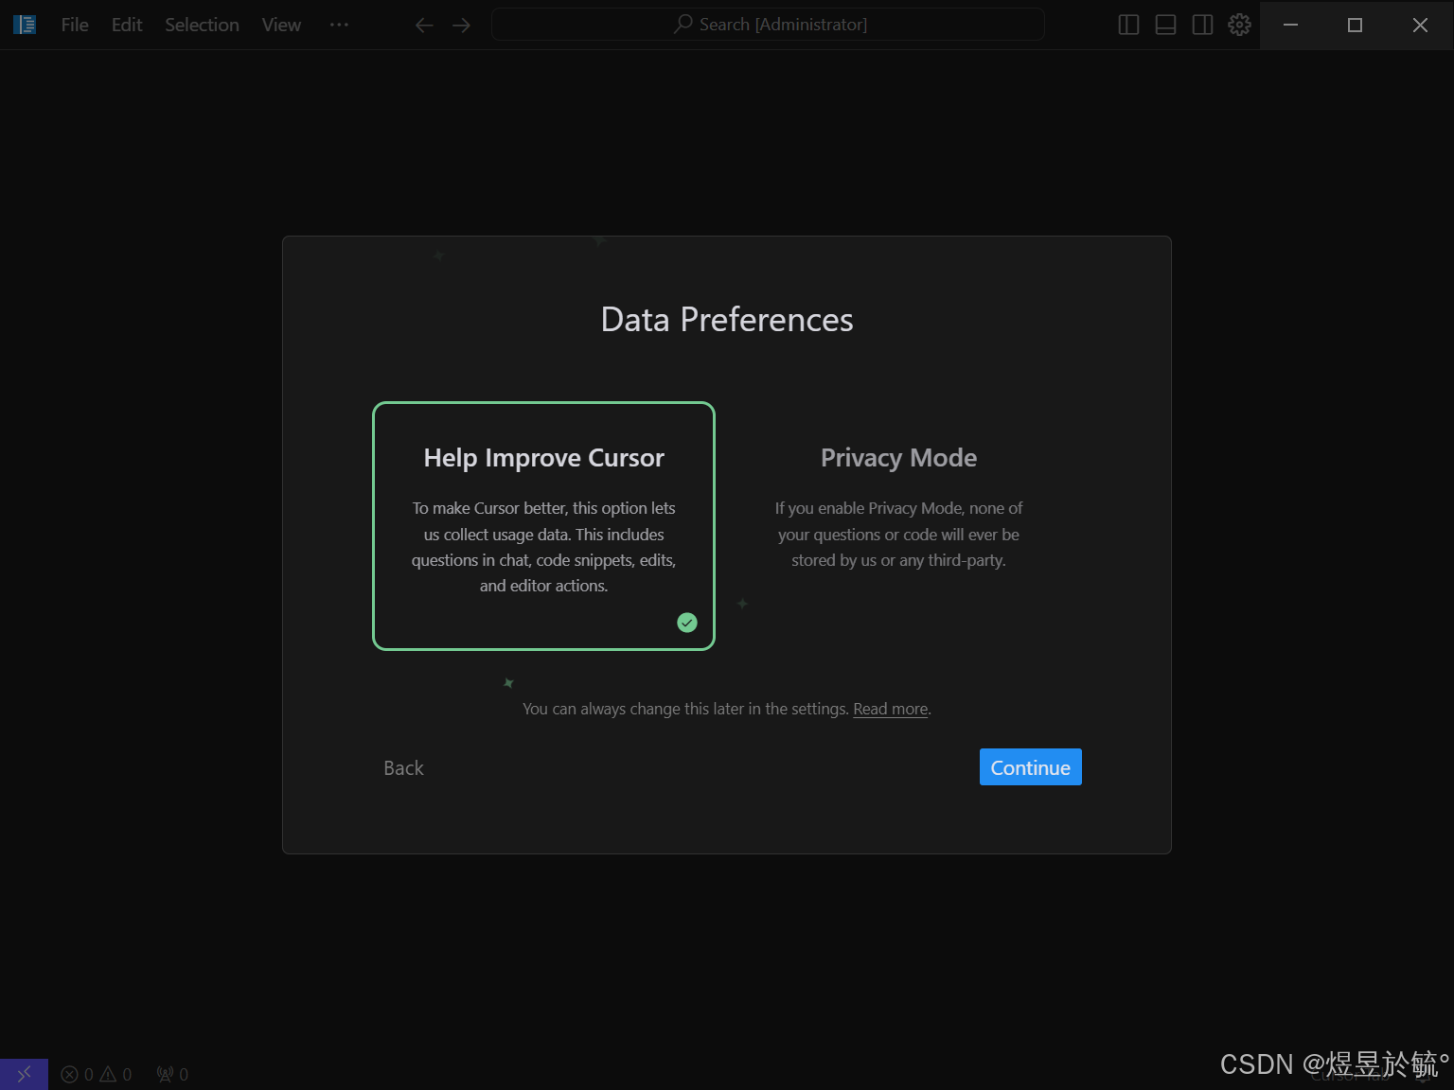Select the Privacy Mode option card
Screen dimensions: 1454x1090
point(898,526)
